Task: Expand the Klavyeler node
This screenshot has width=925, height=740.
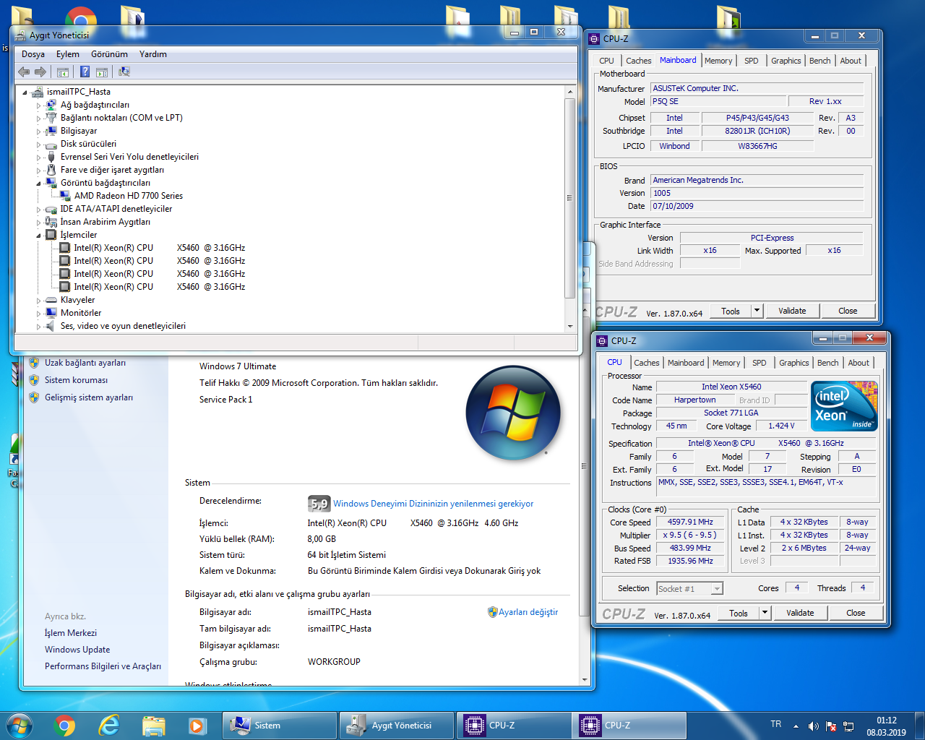Action: (x=39, y=301)
